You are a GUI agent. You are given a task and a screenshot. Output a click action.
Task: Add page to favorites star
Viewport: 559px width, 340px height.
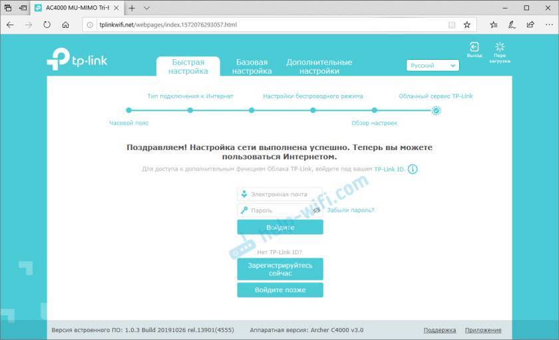[x=466, y=25]
